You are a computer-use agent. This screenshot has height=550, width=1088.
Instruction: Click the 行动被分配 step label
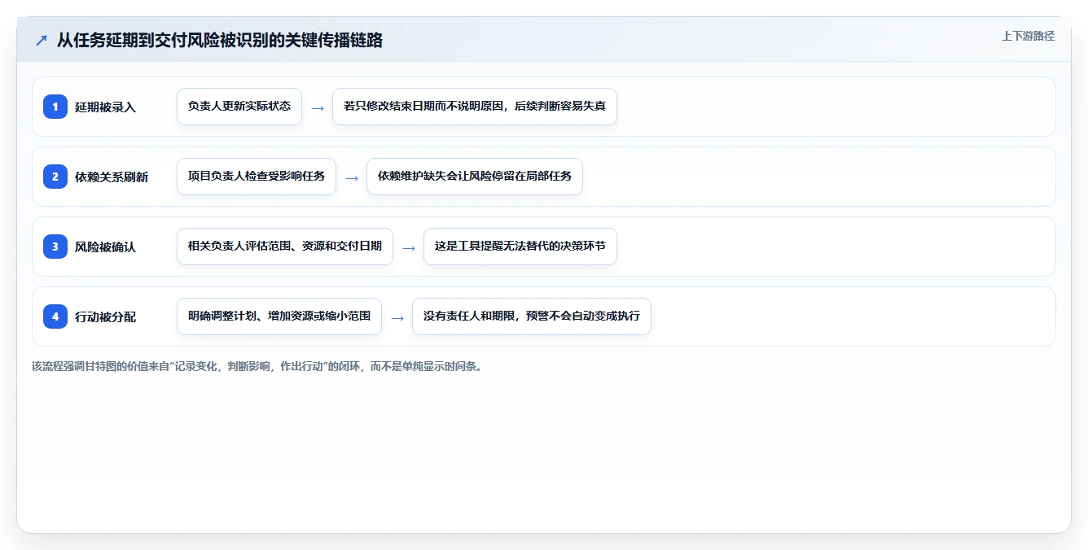[105, 317]
